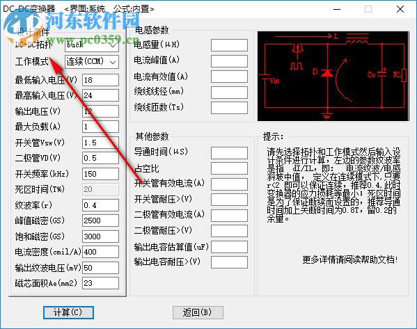The height and width of the screenshot is (329, 417).
Task: Click the 纹波率(r) field showing 0.4
Action: [100, 205]
